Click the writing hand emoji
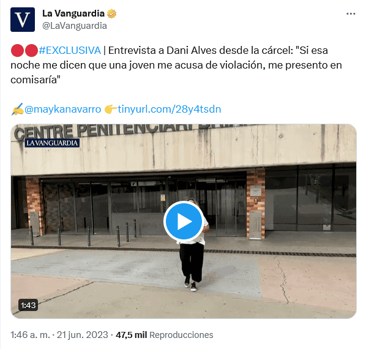 pos(17,109)
